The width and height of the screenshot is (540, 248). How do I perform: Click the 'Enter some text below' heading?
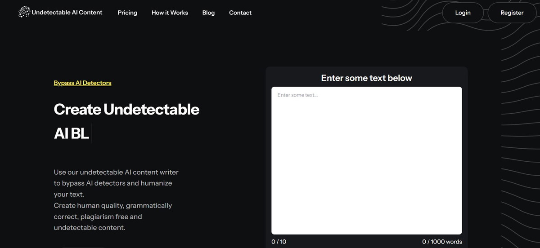click(366, 78)
